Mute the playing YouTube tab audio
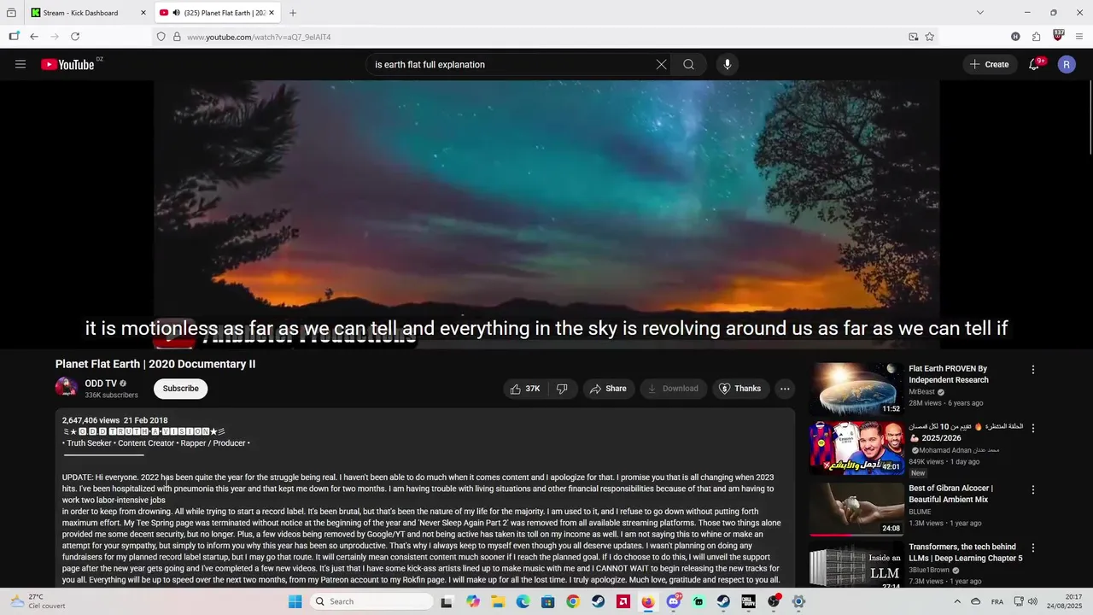This screenshot has height=615, width=1093. [176, 13]
